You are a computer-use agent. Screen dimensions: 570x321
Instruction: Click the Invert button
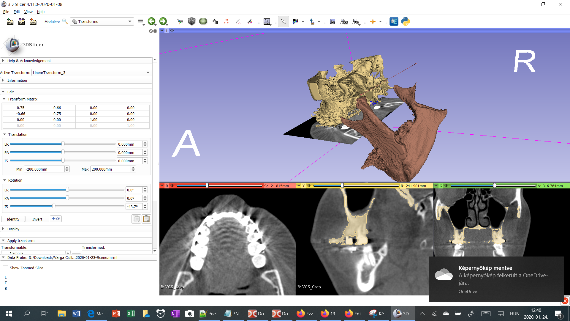tap(37, 219)
